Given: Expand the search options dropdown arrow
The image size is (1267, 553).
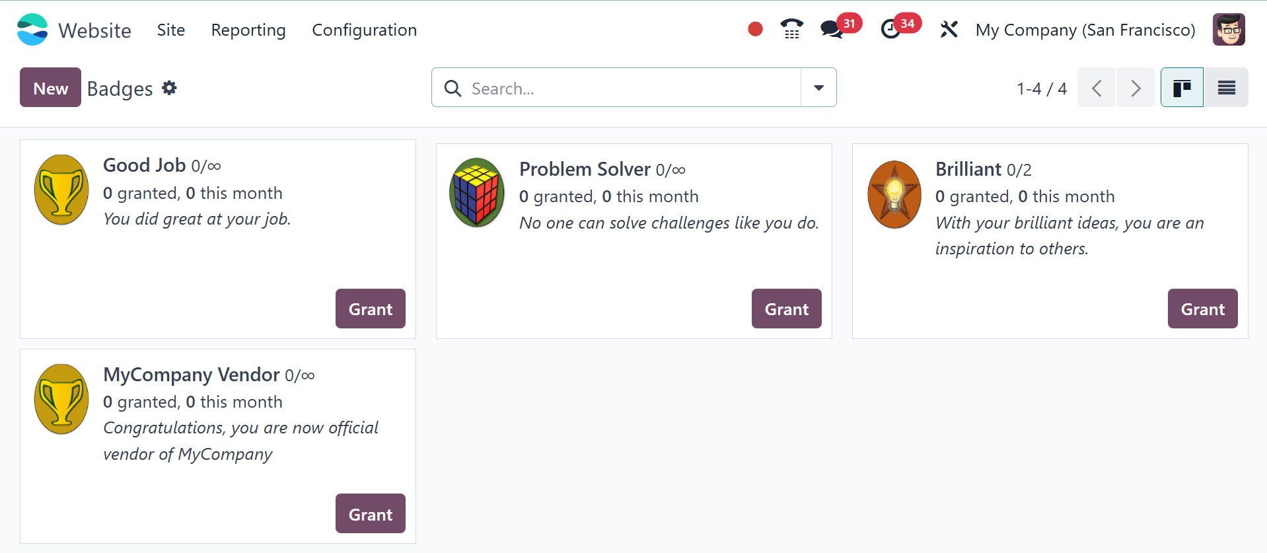Looking at the screenshot, I should click(818, 87).
